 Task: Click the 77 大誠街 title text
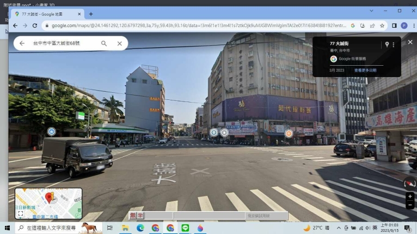tap(339, 43)
